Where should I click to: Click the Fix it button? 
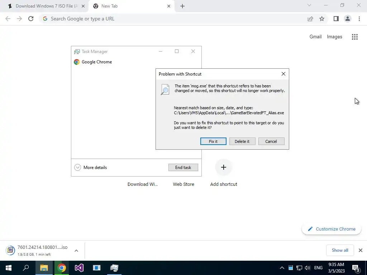click(213, 141)
